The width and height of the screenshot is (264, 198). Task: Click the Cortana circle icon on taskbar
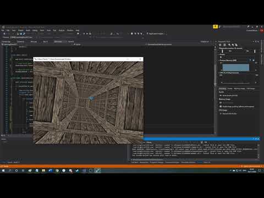point(16,170)
